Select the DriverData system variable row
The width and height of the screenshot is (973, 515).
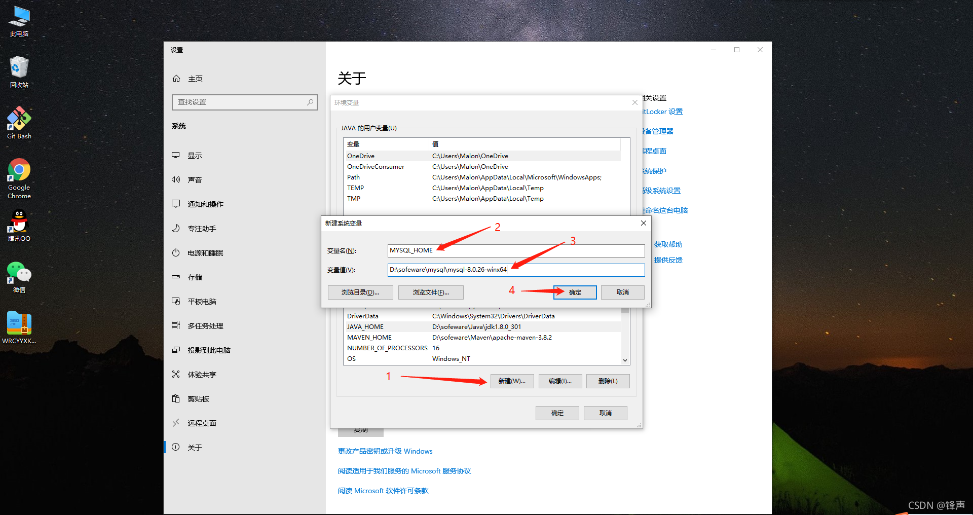(x=482, y=316)
